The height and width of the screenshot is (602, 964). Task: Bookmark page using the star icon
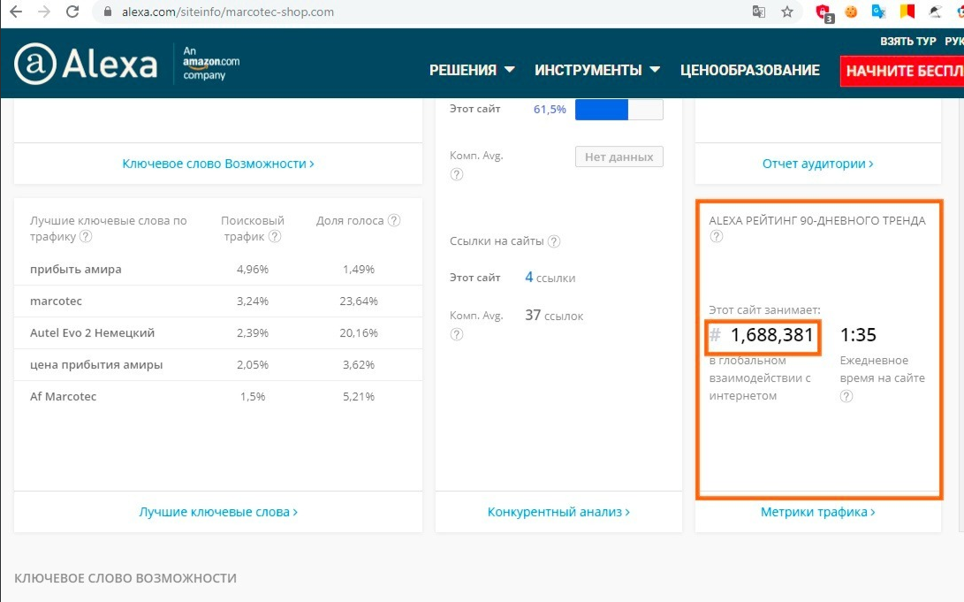[x=786, y=12]
